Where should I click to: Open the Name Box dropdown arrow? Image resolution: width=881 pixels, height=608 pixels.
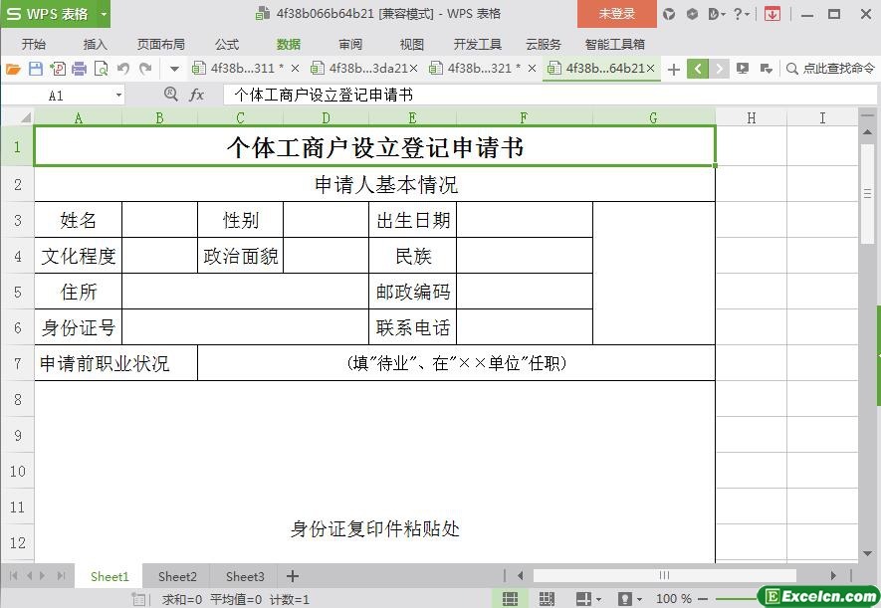(x=118, y=96)
